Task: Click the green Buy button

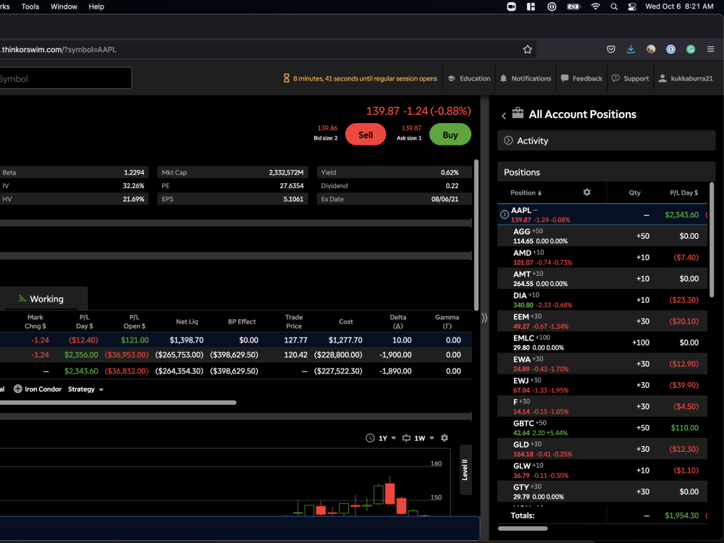Action: point(450,135)
